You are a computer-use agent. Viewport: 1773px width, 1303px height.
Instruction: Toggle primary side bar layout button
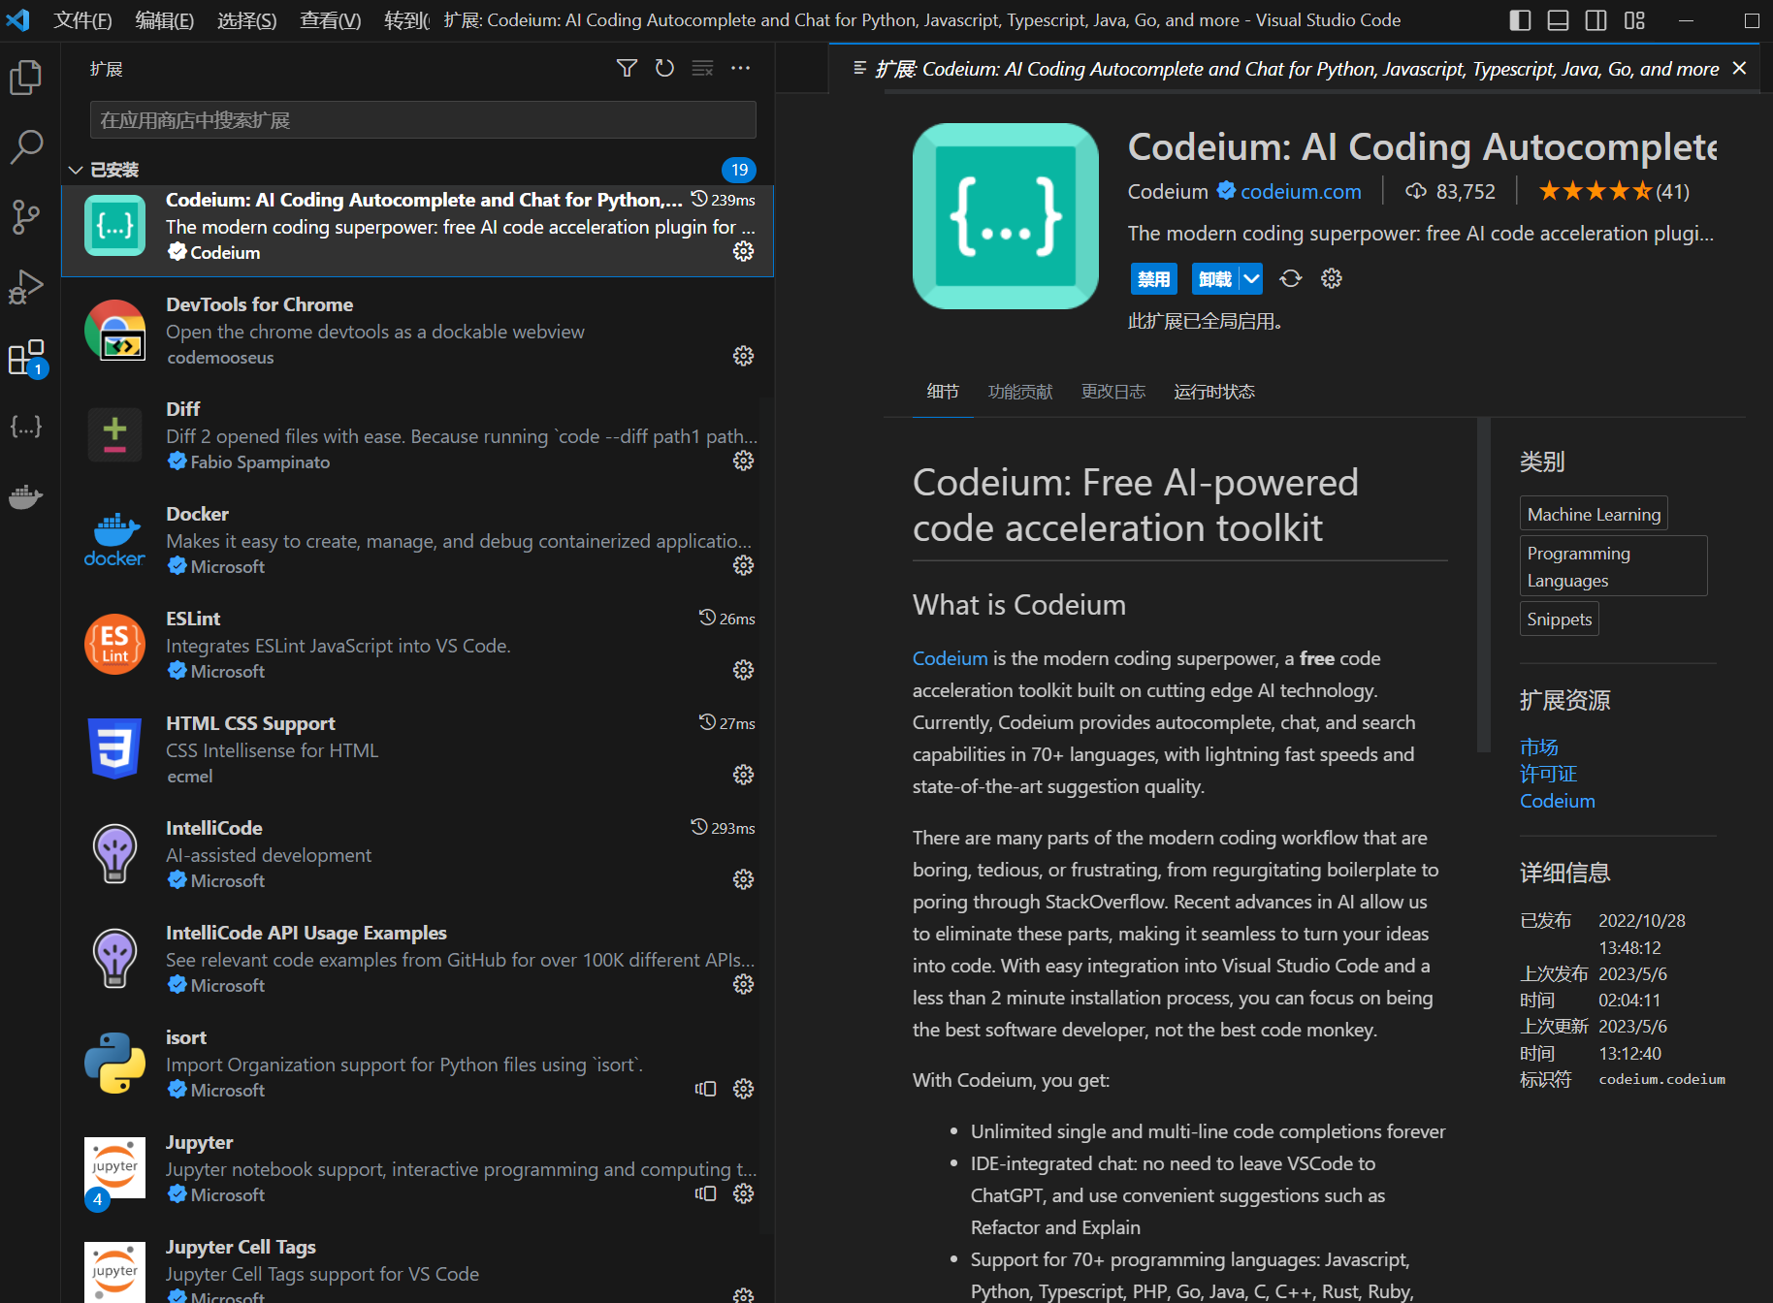(1520, 20)
